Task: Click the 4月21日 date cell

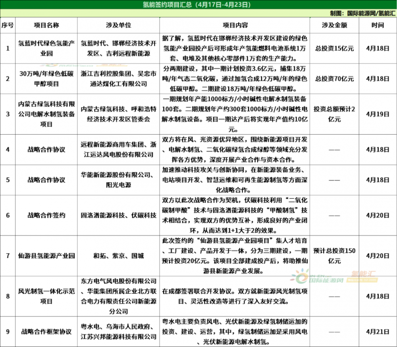Action: [x=378, y=331]
